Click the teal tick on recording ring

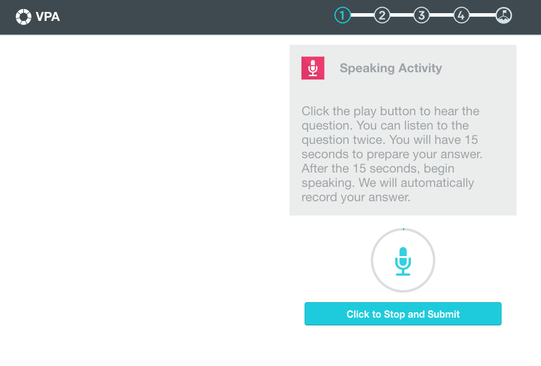403,229
